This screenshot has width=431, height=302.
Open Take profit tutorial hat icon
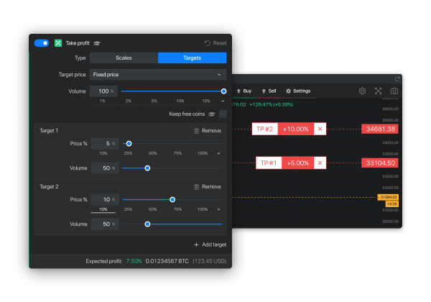pos(97,43)
